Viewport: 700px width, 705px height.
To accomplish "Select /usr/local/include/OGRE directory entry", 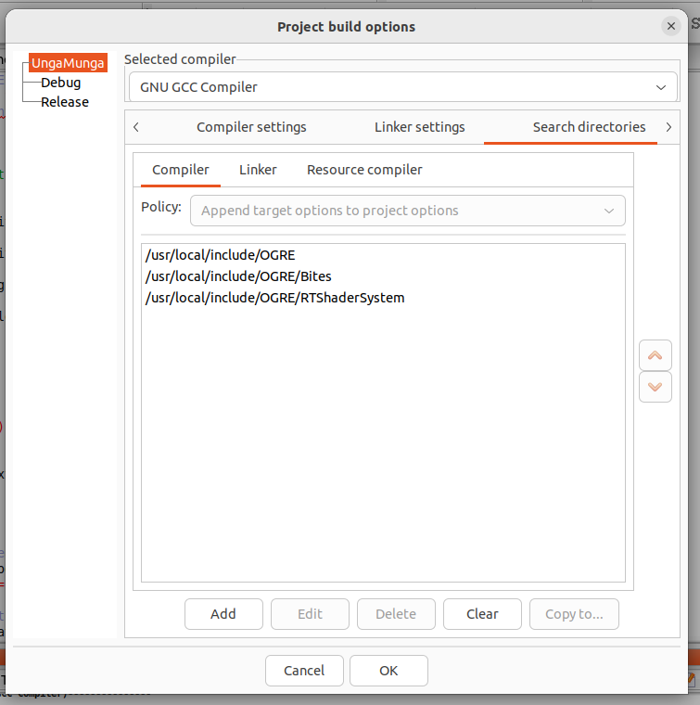I will (x=383, y=255).
